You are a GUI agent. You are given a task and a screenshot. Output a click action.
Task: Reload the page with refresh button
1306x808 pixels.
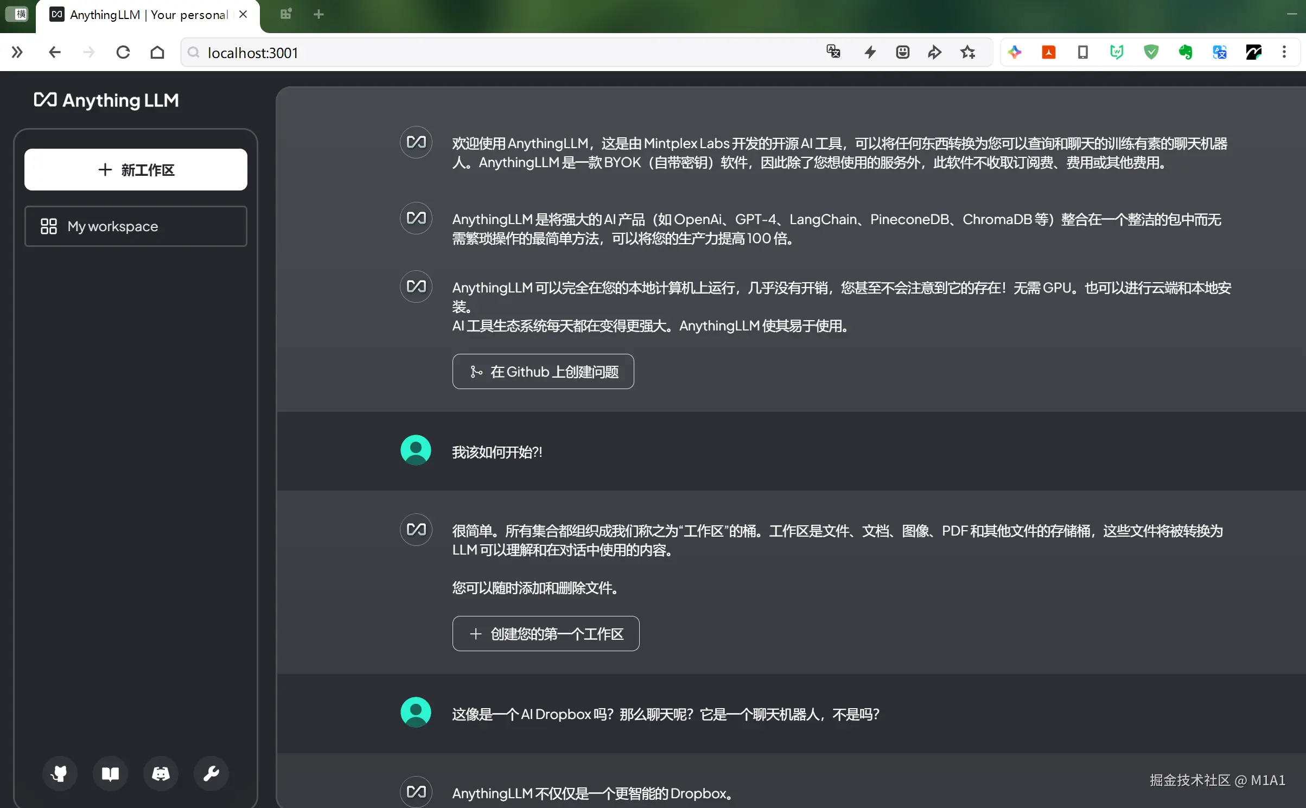[123, 52]
